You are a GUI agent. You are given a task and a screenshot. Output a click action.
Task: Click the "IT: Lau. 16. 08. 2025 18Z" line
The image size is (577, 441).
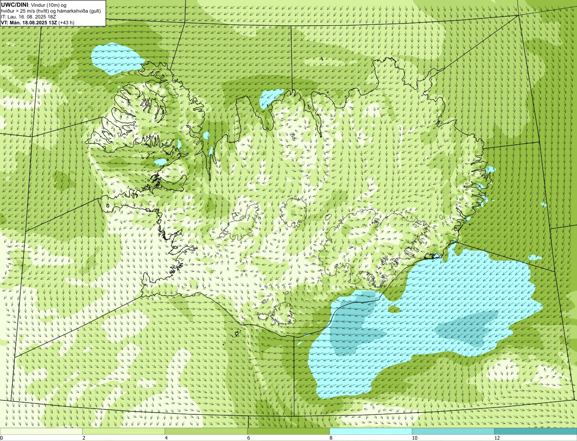point(28,16)
